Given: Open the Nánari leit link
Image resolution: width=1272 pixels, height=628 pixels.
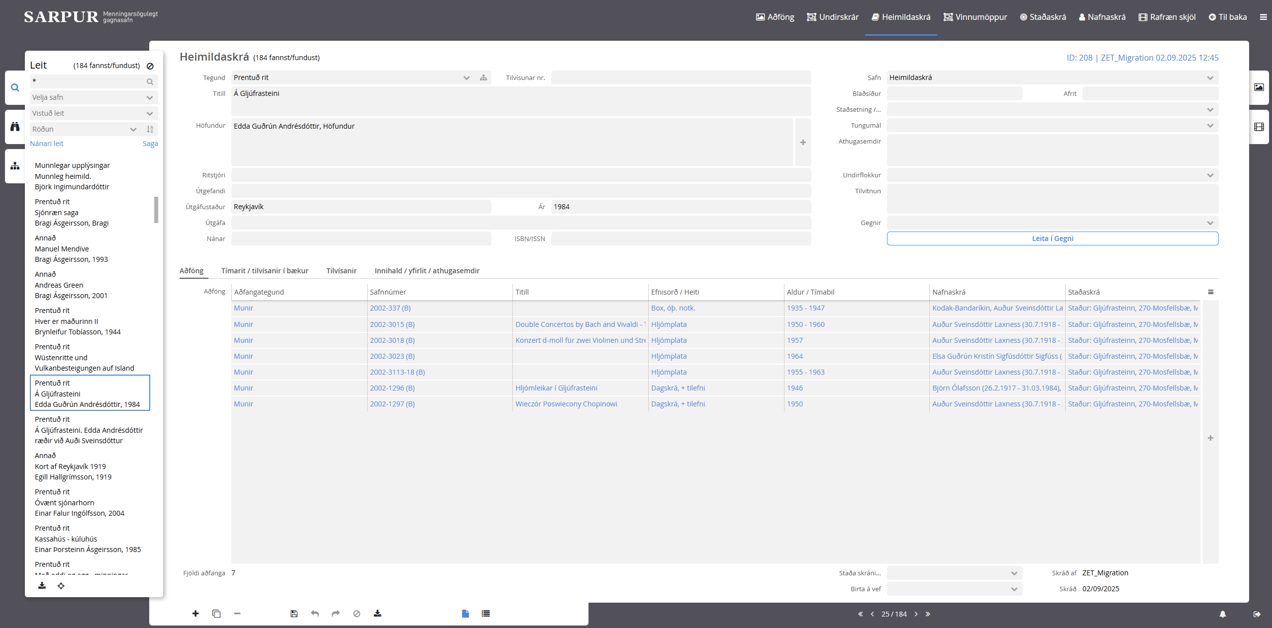Looking at the screenshot, I should click(x=47, y=144).
